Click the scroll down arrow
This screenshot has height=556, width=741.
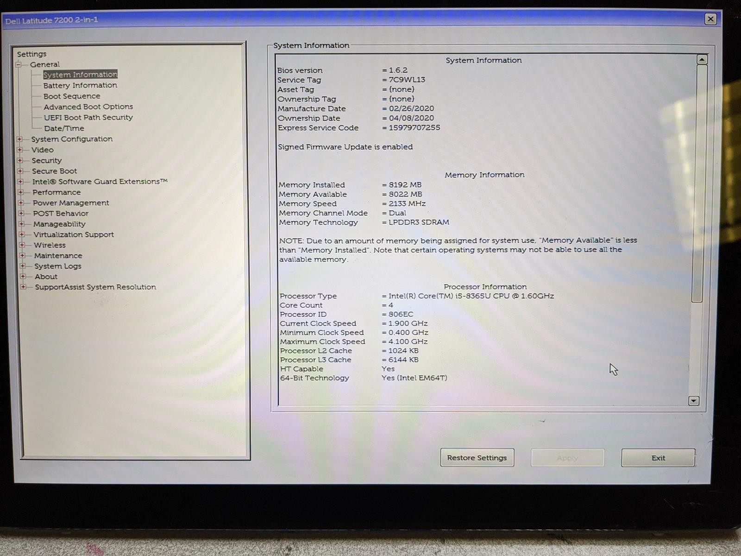pyautogui.click(x=693, y=401)
